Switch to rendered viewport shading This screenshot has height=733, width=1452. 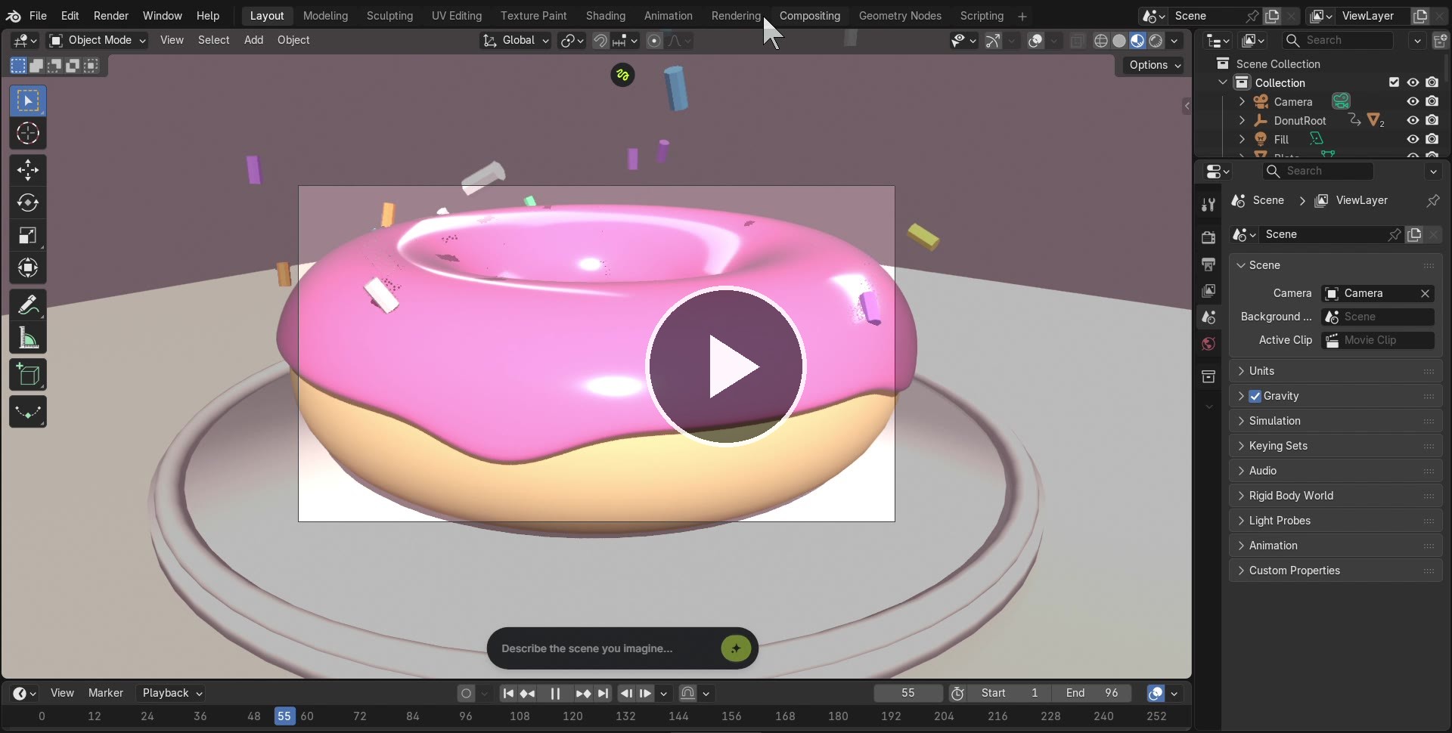tap(1156, 41)
